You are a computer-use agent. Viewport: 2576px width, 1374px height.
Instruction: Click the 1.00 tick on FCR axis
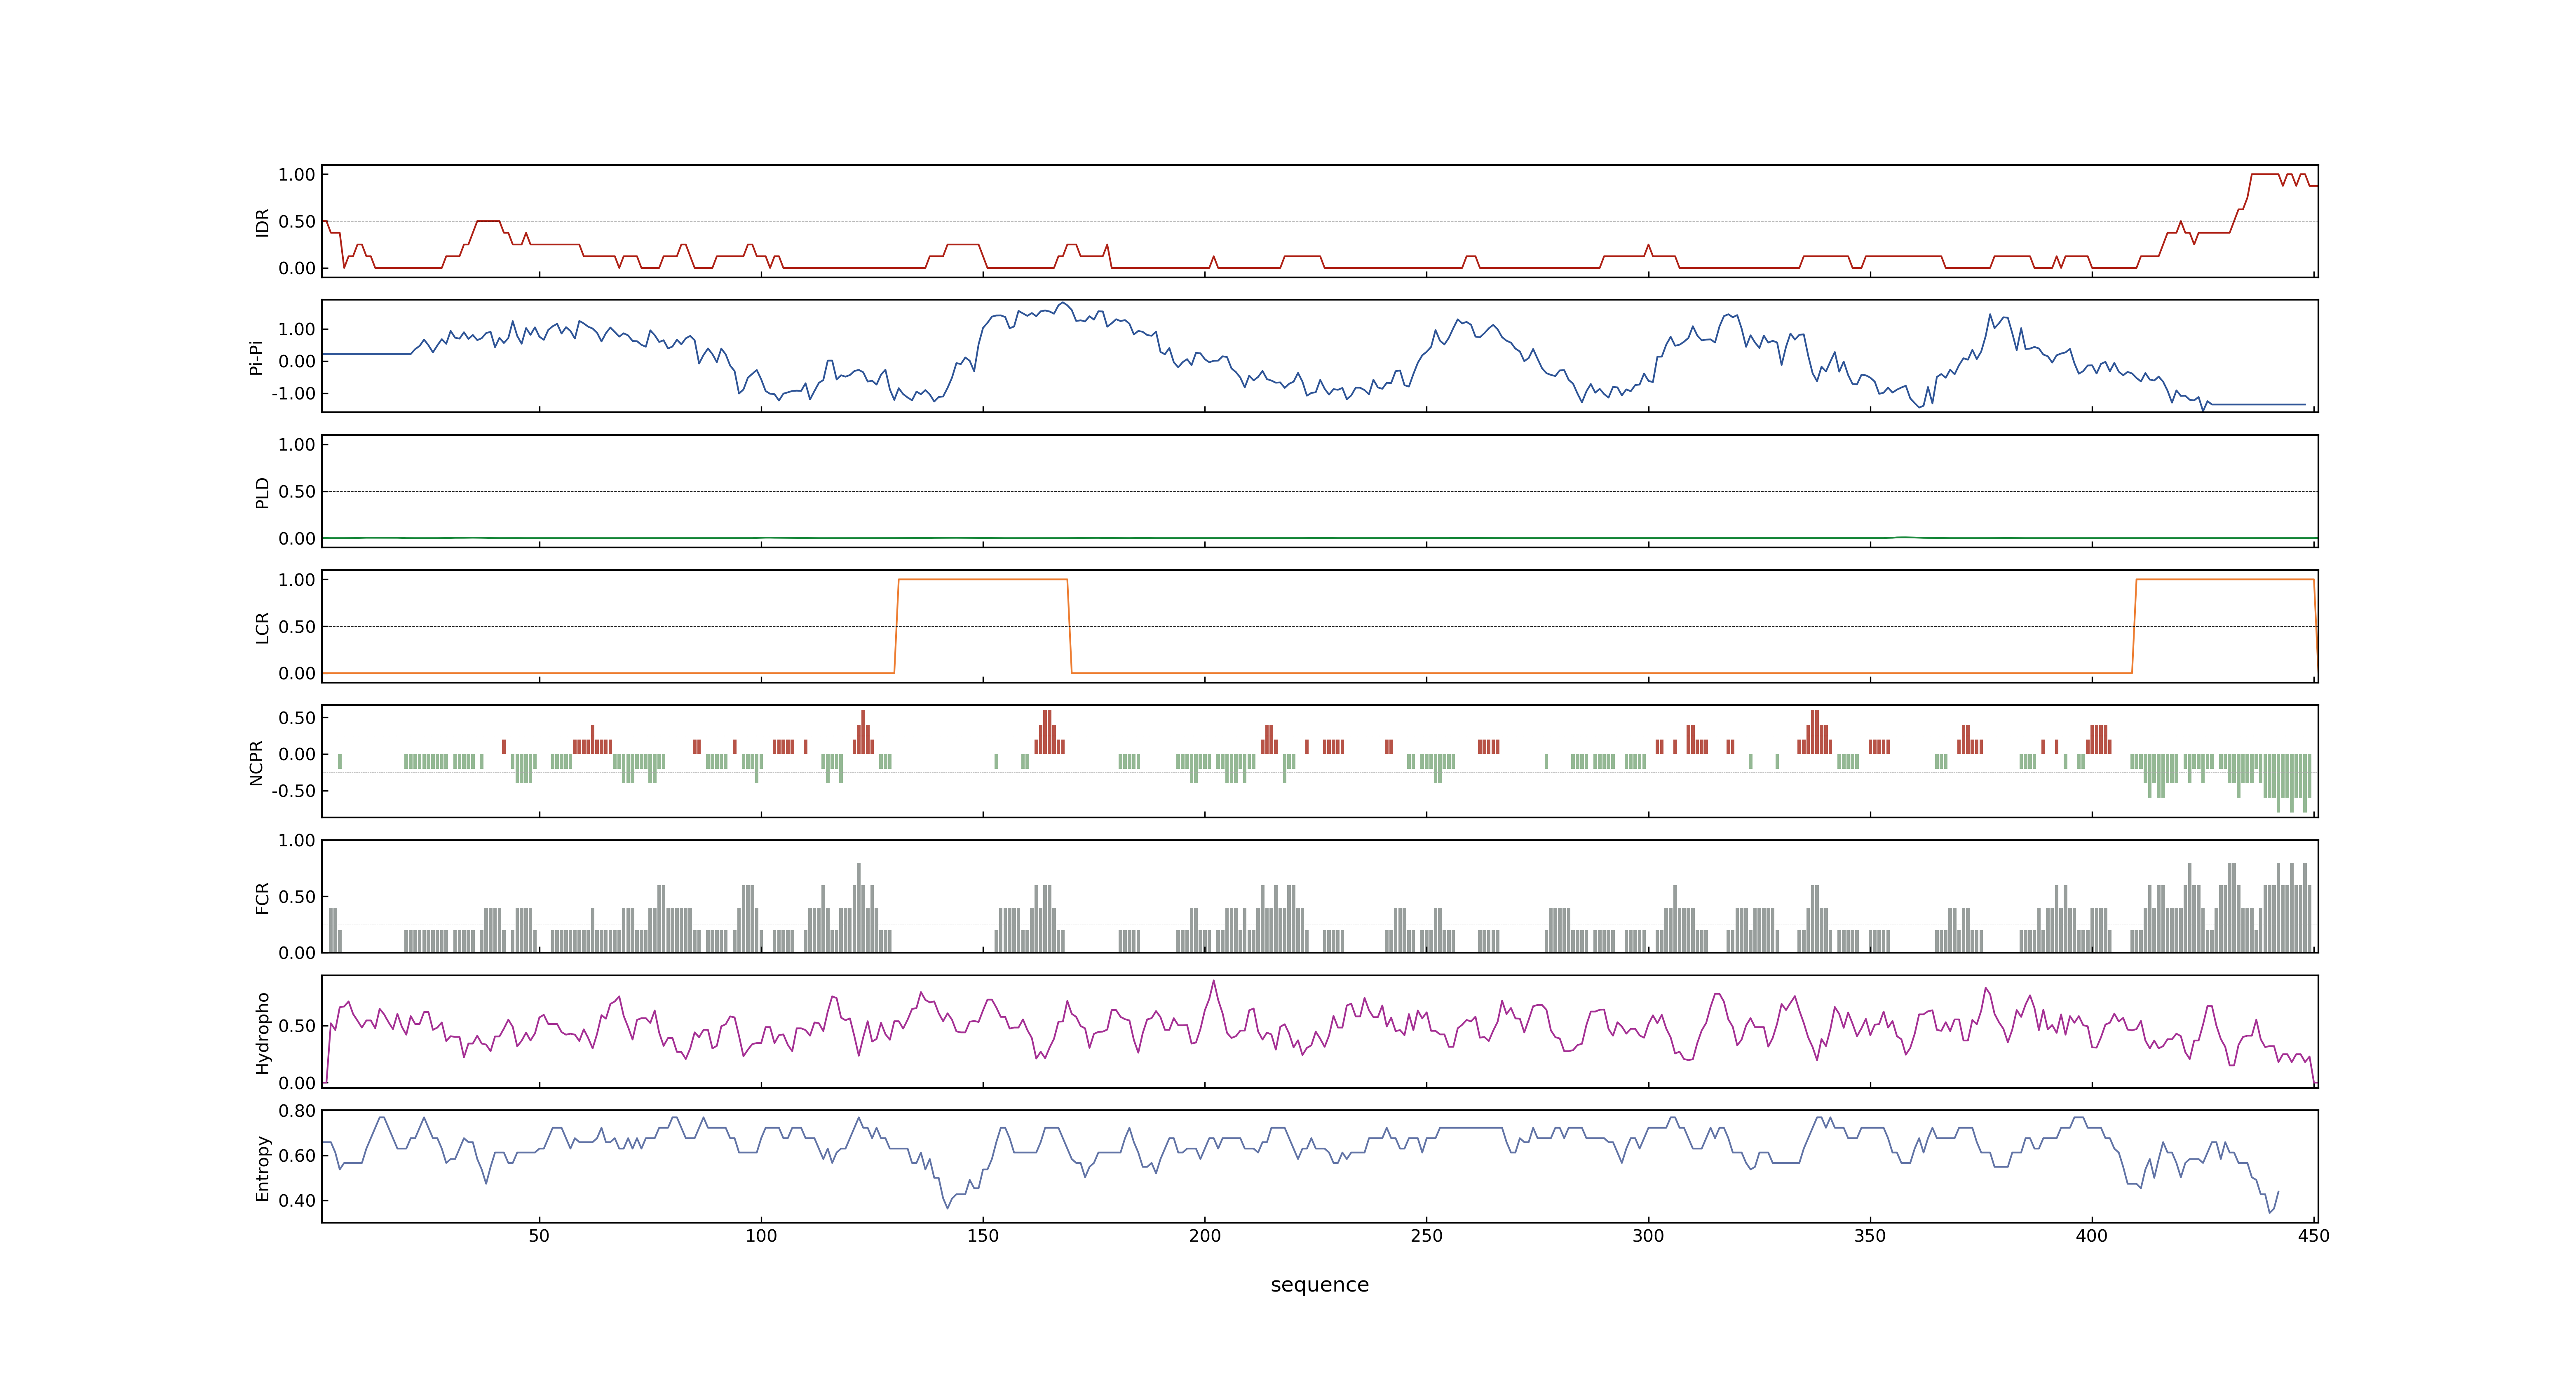(x=297, y=841)
